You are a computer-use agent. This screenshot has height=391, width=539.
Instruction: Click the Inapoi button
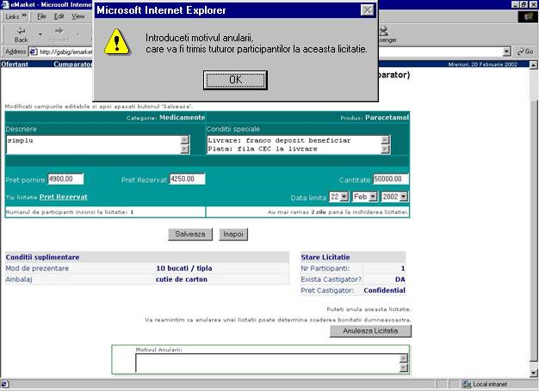point(232,234)
